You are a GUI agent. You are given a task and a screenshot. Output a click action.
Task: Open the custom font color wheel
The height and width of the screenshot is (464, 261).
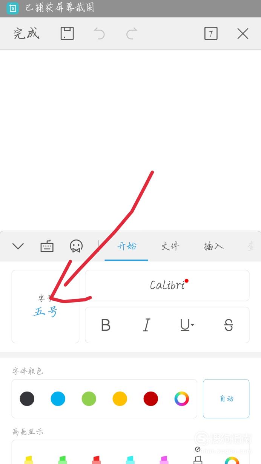[181, 399]
